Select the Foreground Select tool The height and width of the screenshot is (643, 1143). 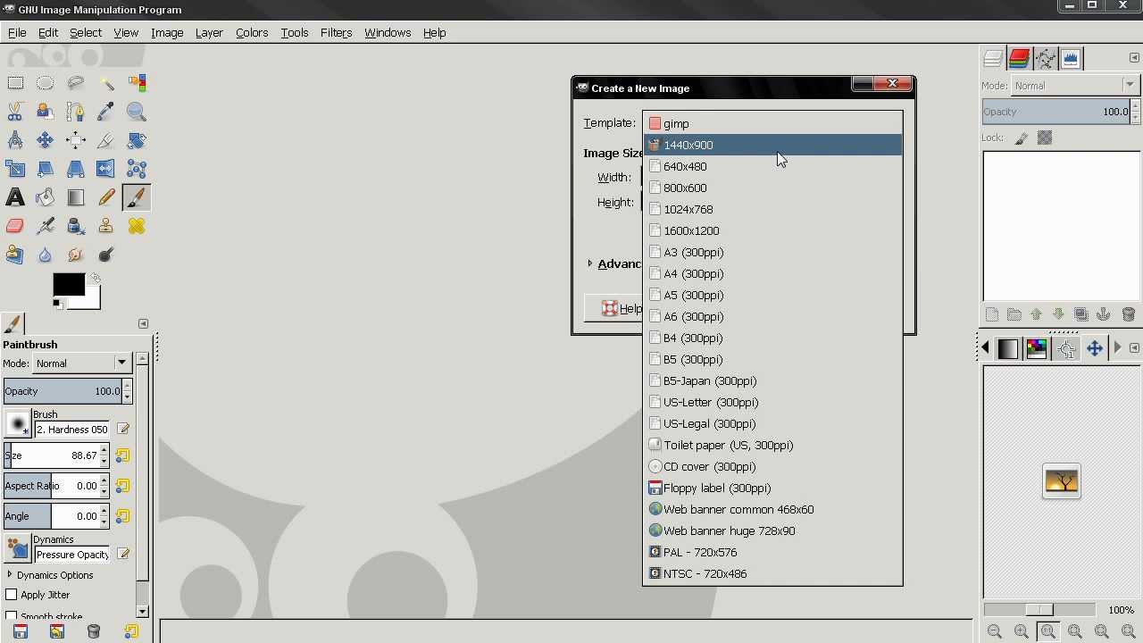pos(46,112)
